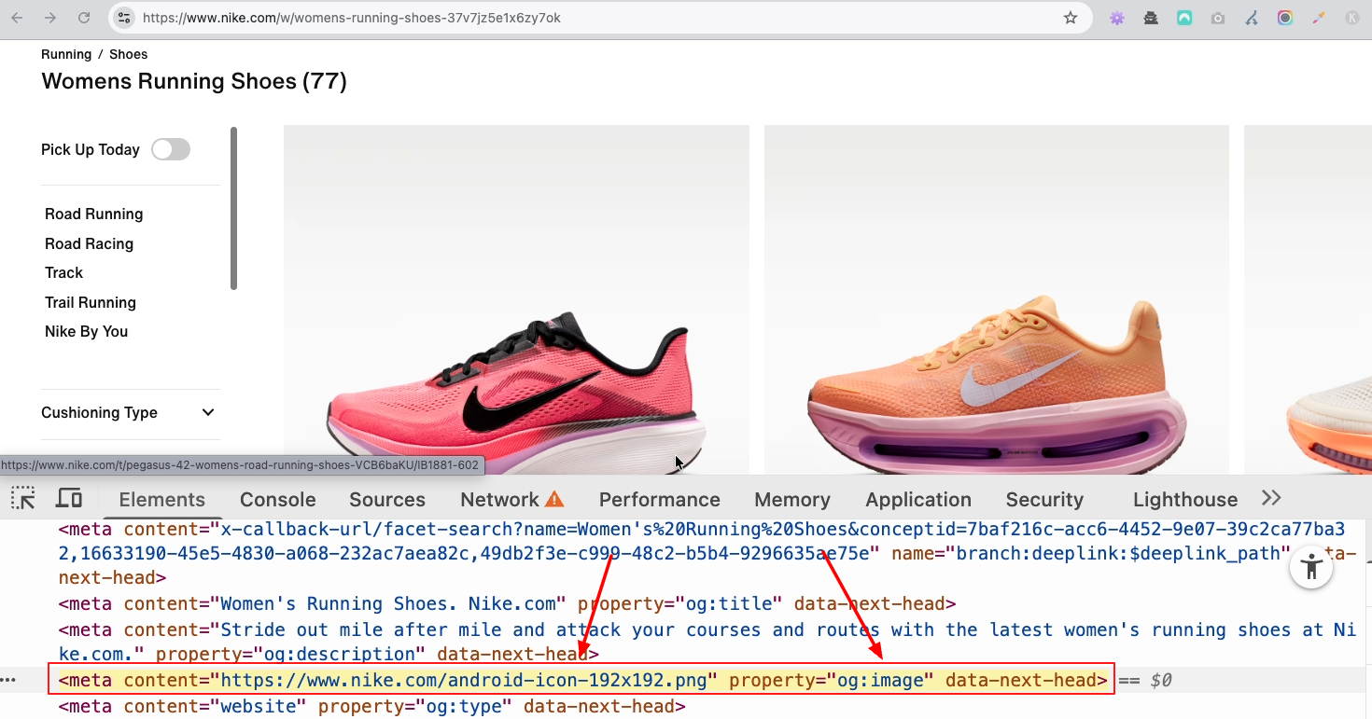Toggle the device toolbar in DevTools
The height and width of the screenshot is (719, 1372).
[x=69, y=497]
